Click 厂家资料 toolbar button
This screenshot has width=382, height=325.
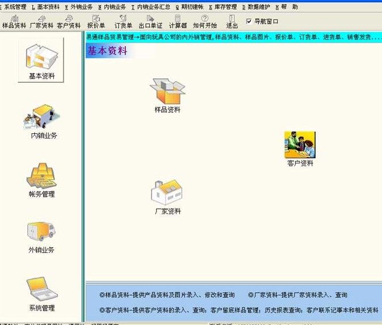pos(41,22)
